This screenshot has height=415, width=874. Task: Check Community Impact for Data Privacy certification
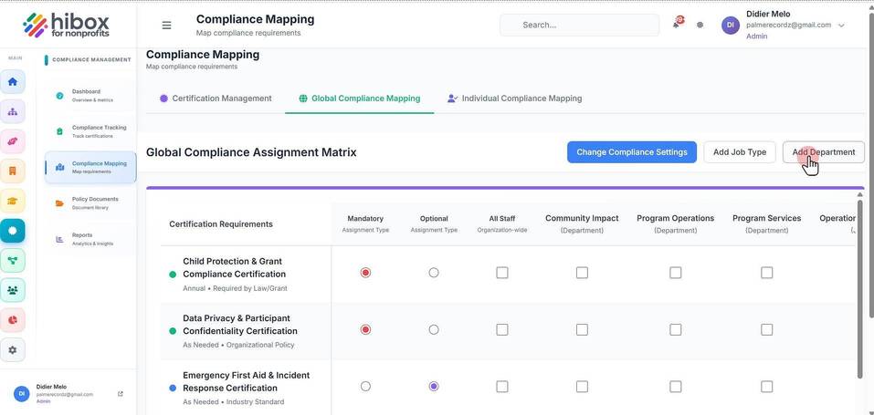click(x=582, y=330)
